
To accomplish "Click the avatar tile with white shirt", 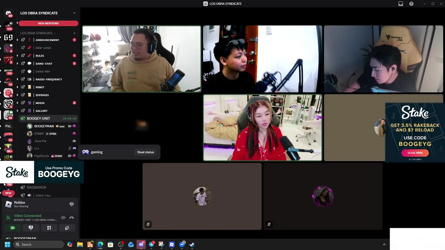I will point(202,197).
